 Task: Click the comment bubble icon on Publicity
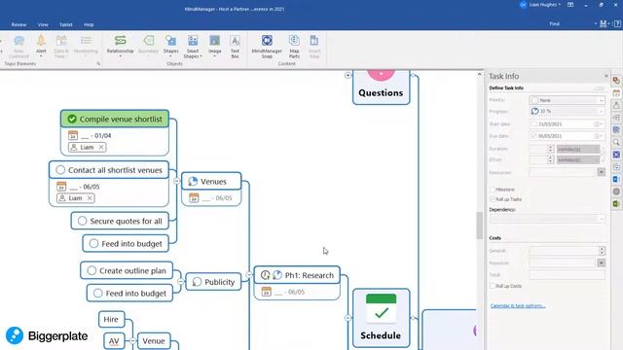pos(197,282)
